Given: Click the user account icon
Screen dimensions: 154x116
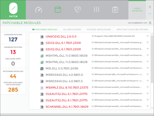Looking at the screenshot, I should click(150, 23).
